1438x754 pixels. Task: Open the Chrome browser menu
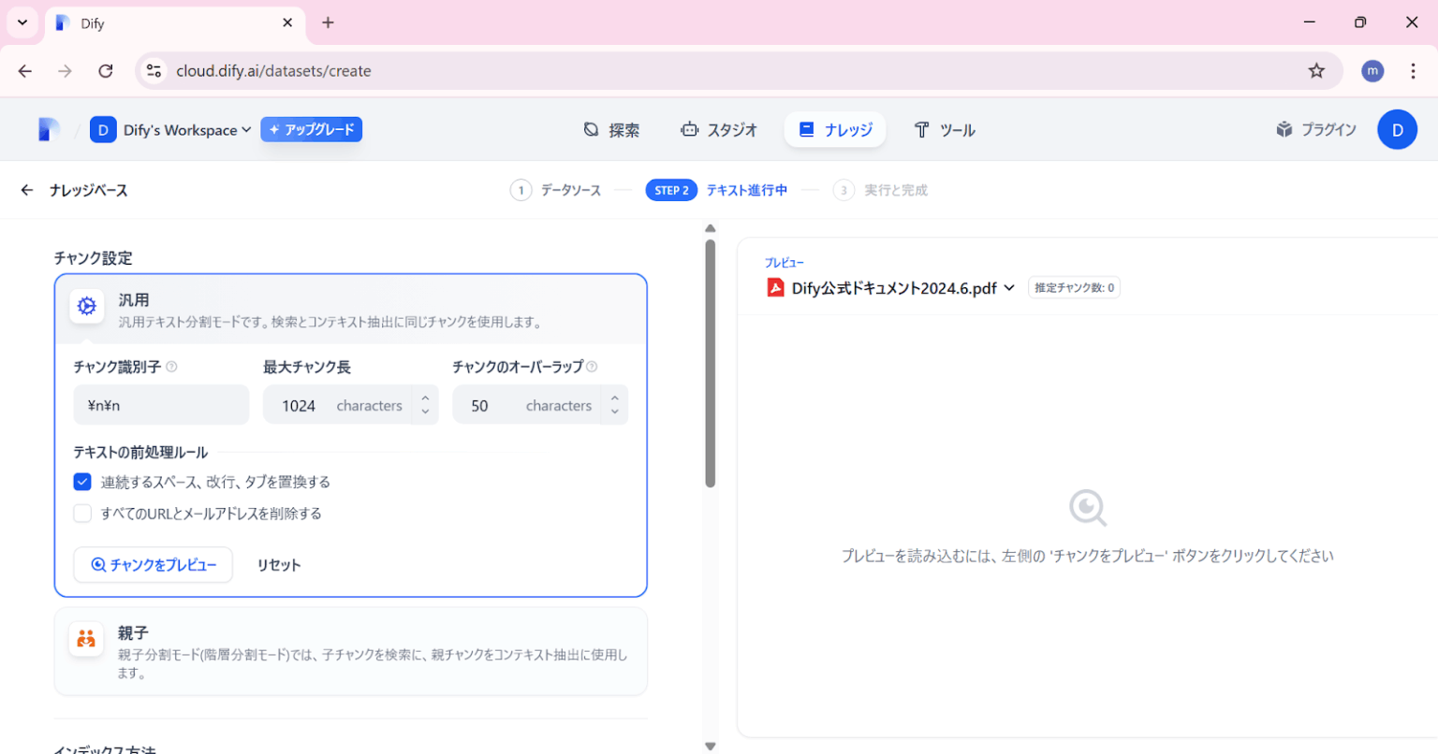[1414, 70]
